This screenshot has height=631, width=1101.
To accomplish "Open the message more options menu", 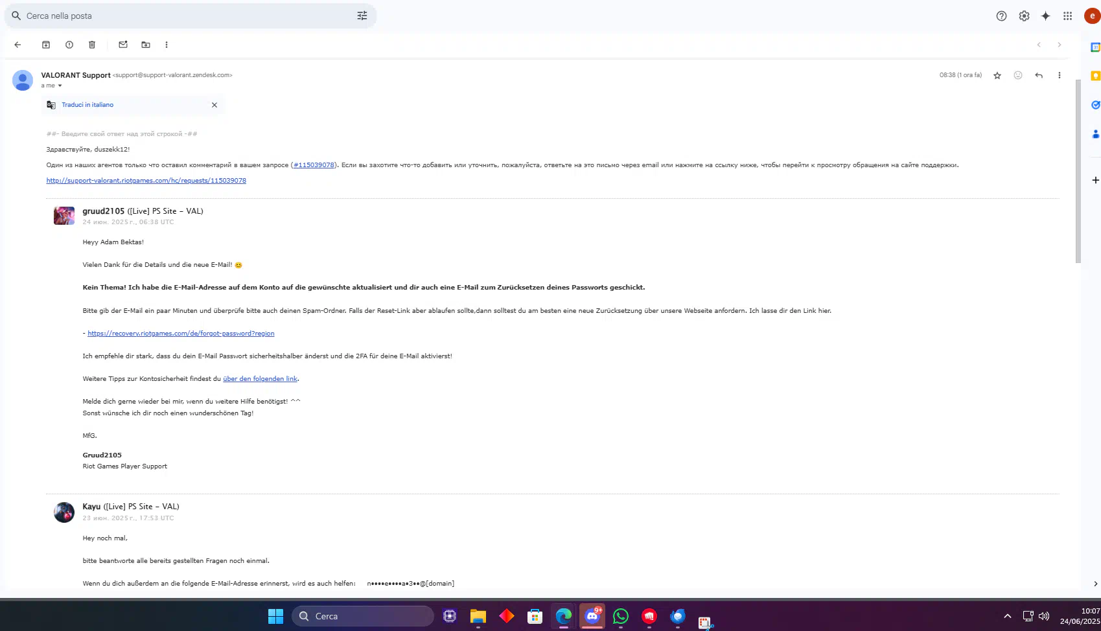I will pyautogui.click(x=1060, y=75).
